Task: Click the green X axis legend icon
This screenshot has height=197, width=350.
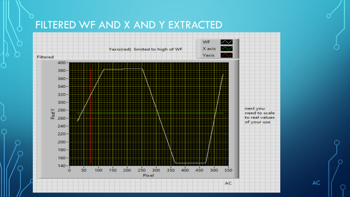Action: click(226, 49)
